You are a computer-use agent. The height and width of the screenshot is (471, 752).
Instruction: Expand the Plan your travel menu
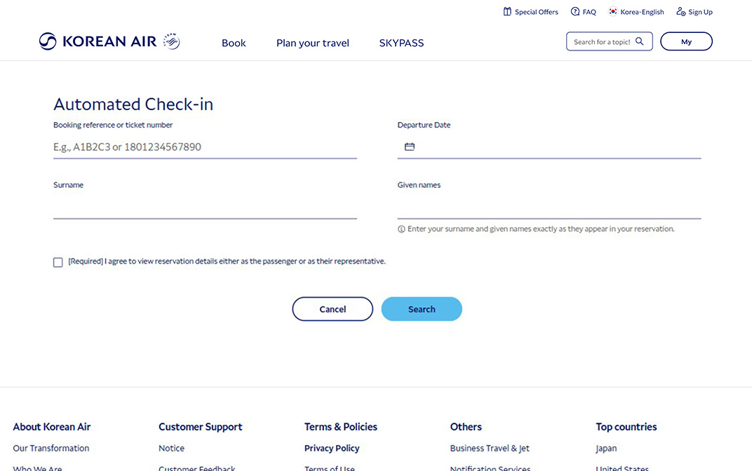(312, 43)
